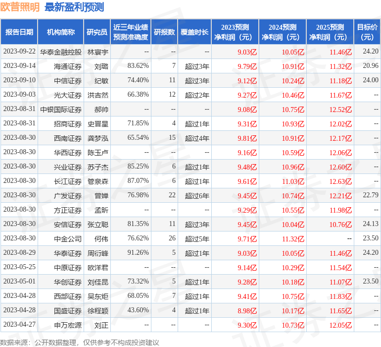This screenshot has height=347, width=381.
Task: Click target price 22.79
Action: pos(371,195)
